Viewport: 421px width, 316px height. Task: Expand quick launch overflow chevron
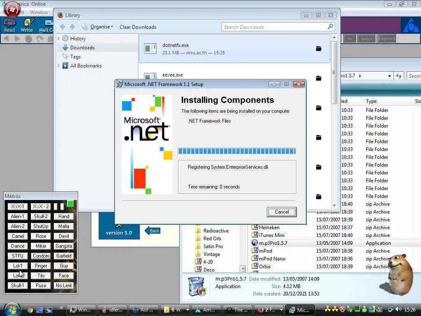click(x=61, y=308)
